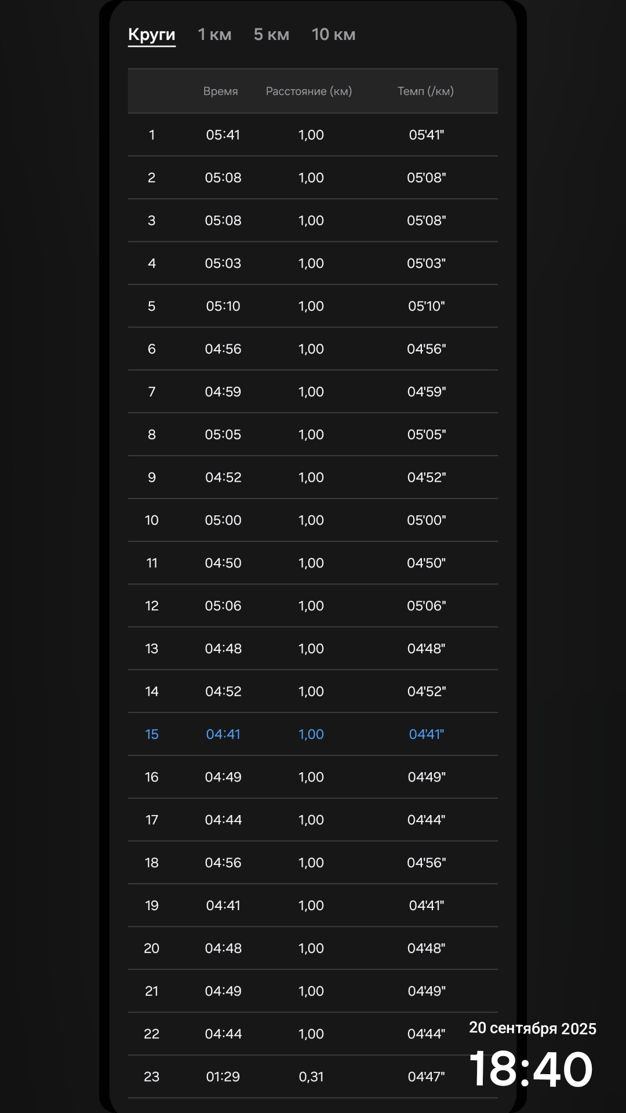
Task: Select lap 9 time 04:52
Action: [x=223, y=477]
